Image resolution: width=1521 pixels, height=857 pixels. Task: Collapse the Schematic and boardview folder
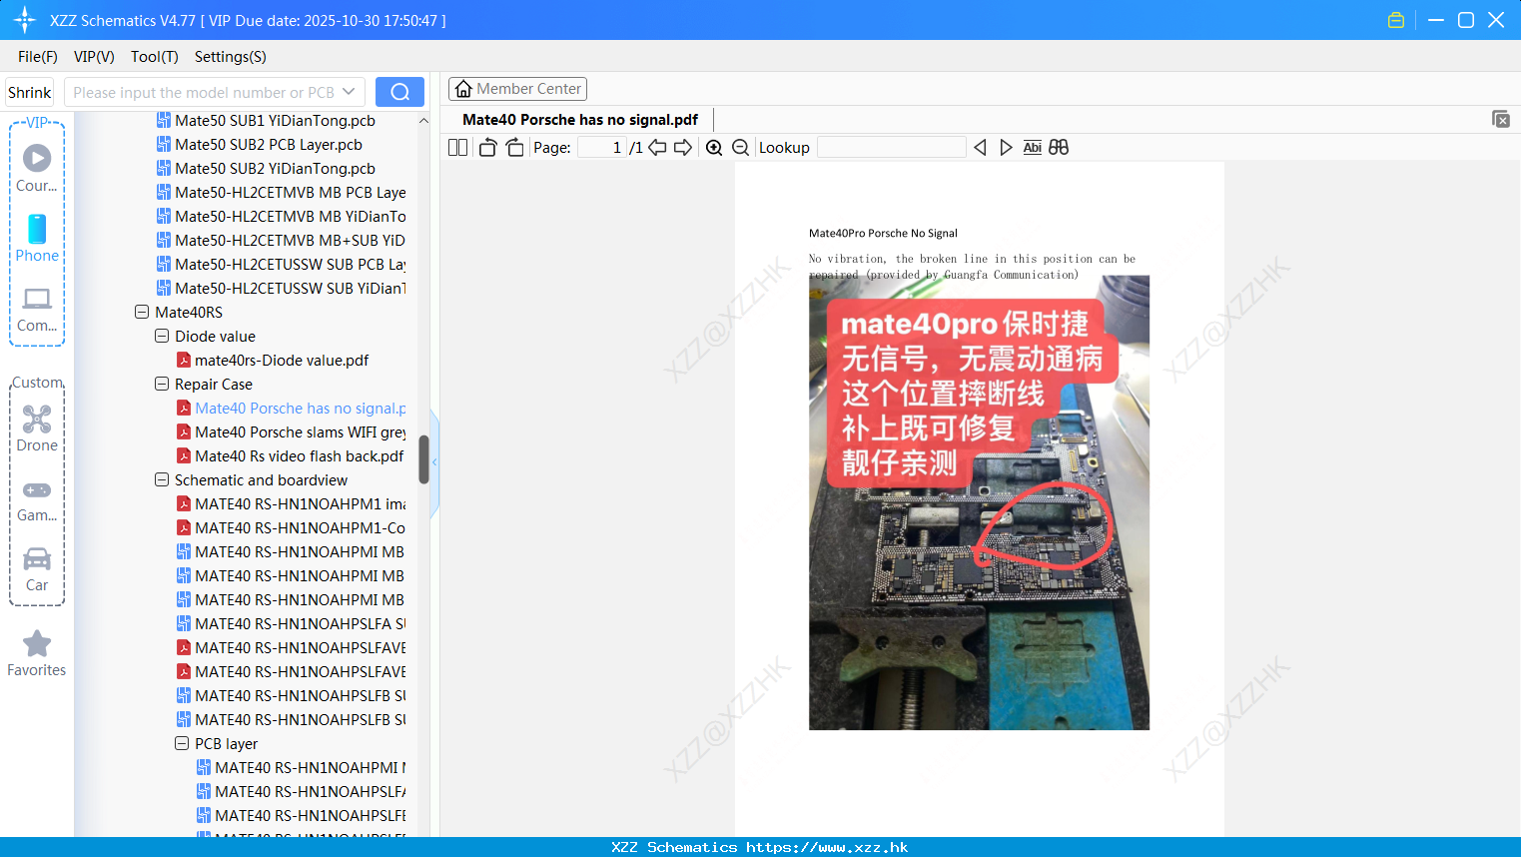coord(162,480)
